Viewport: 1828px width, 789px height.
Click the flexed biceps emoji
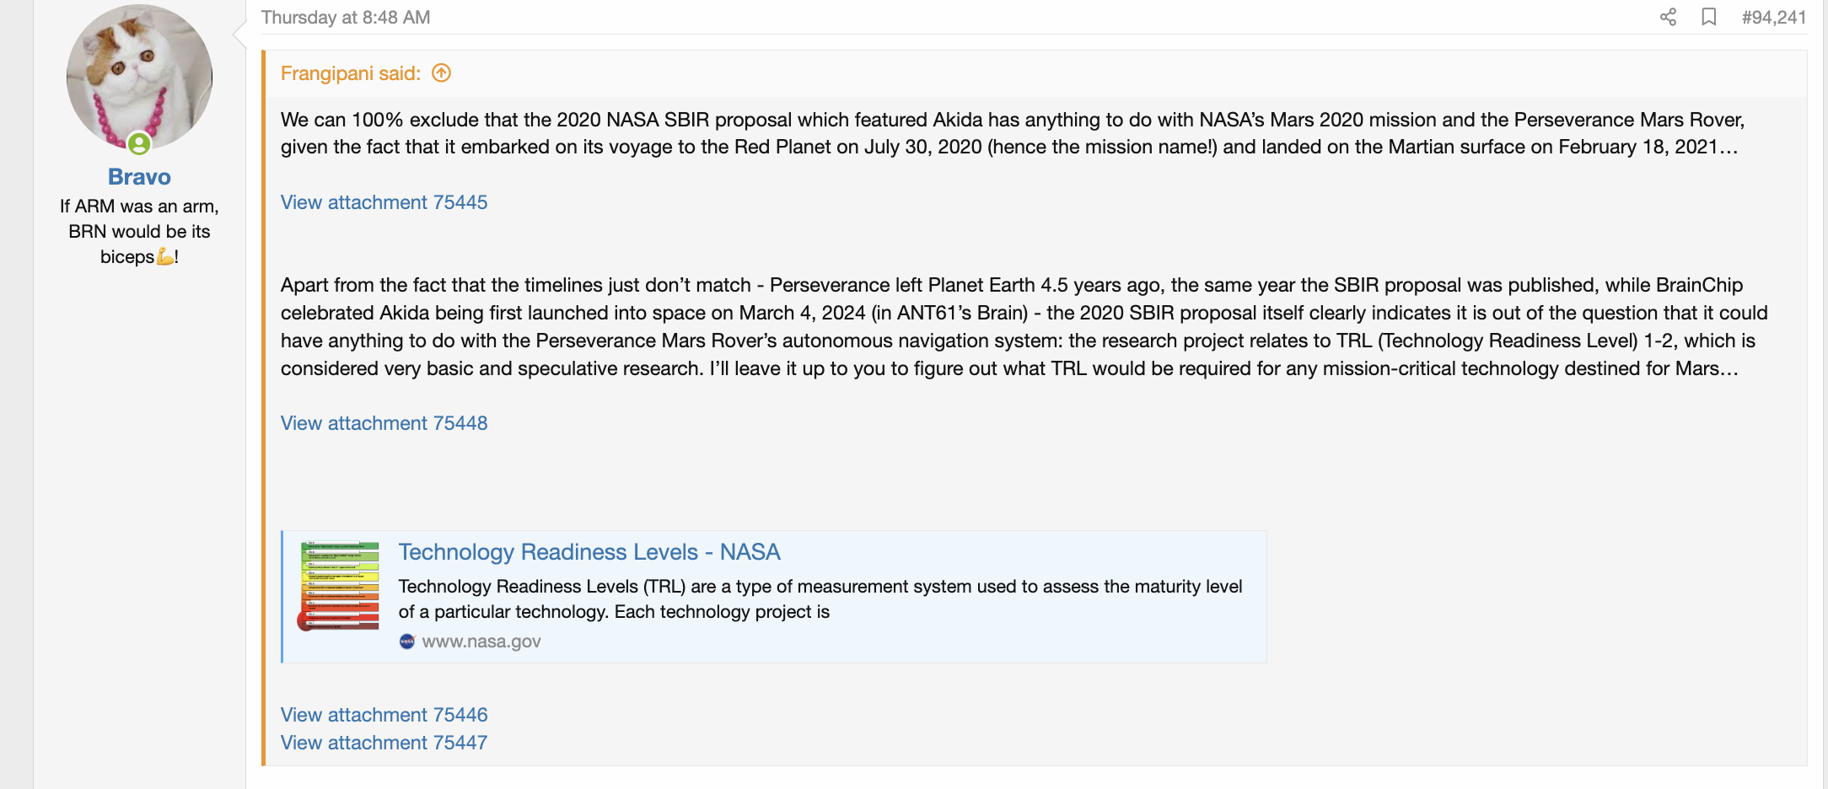pos(165,256)
